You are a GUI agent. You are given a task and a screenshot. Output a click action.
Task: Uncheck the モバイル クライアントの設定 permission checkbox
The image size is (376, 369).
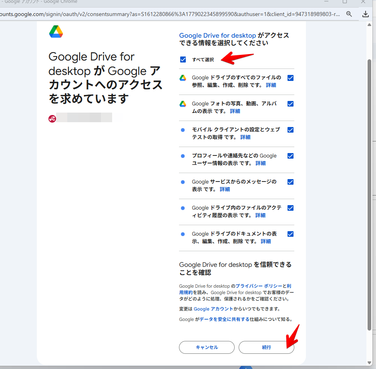point(290,130)
